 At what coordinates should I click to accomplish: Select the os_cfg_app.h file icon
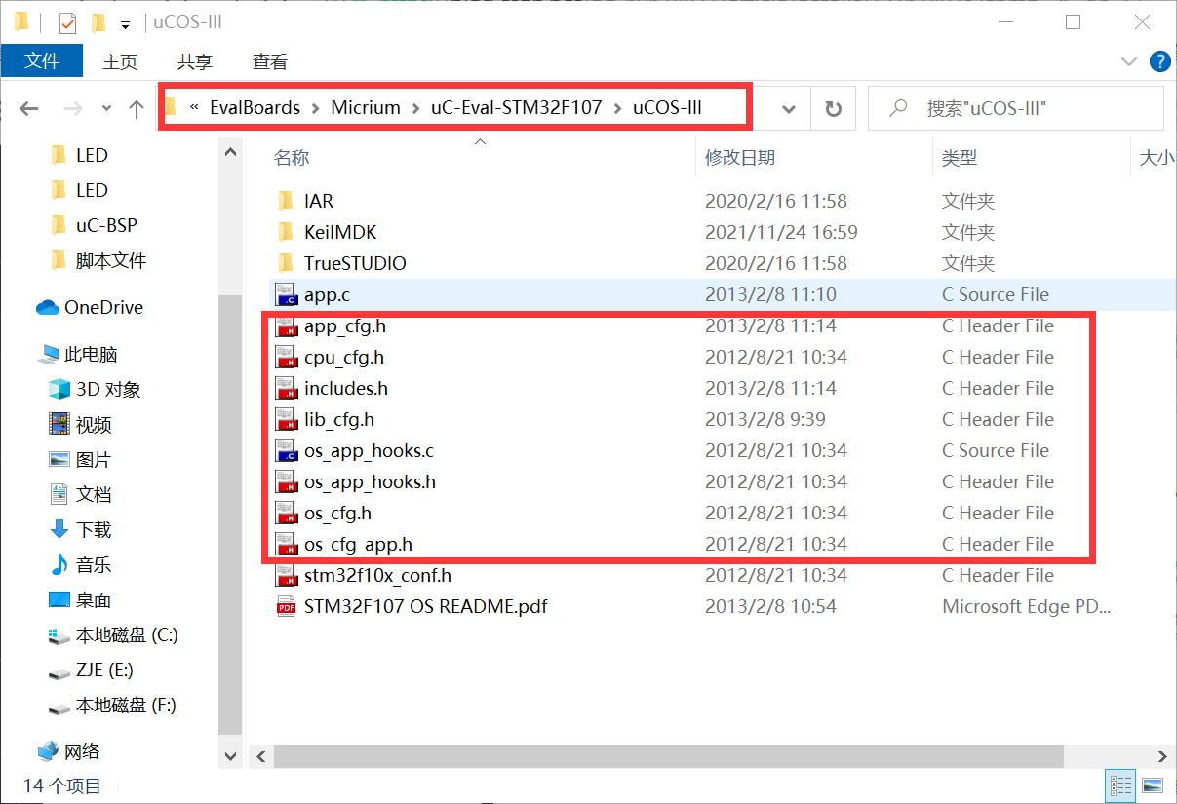point(286,544)
